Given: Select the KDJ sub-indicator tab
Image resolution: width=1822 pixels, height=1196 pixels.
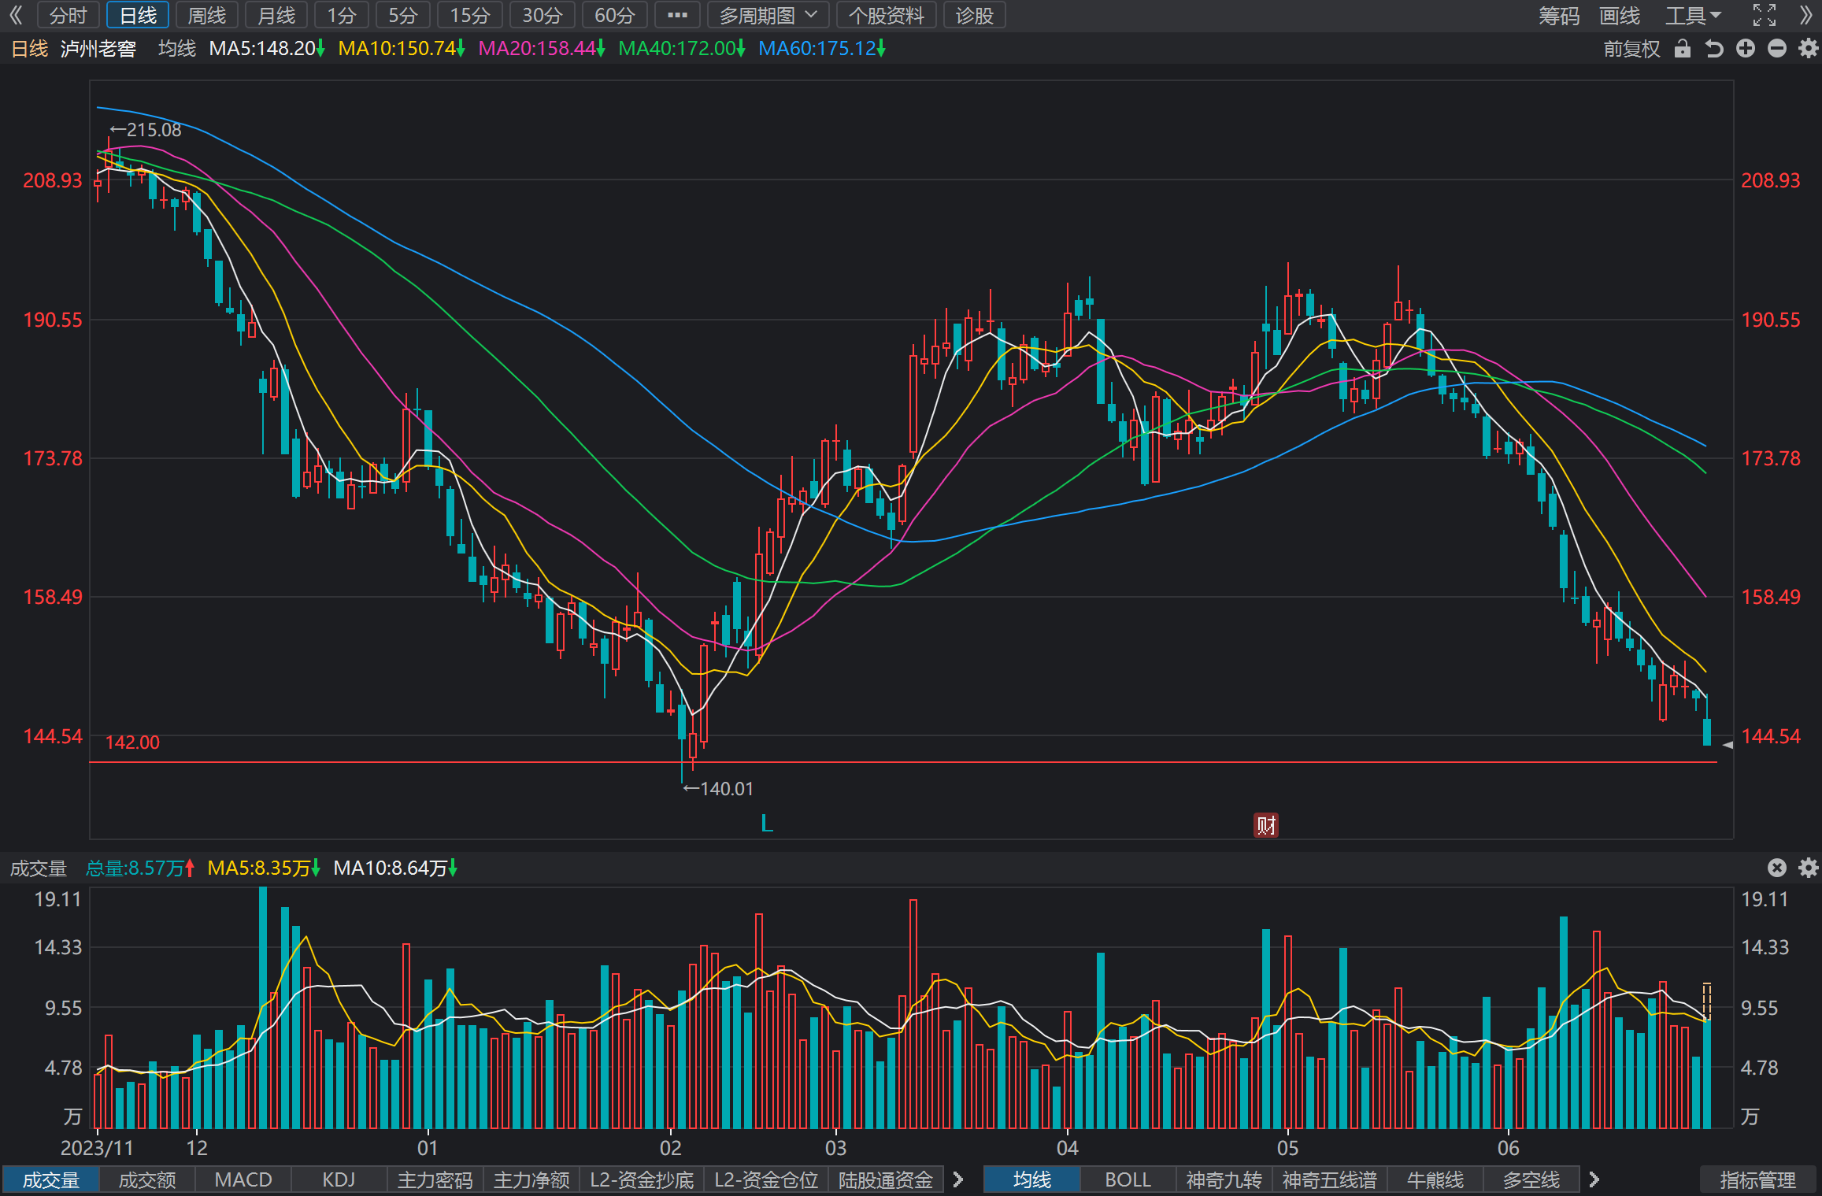Looking at the screenshot, I should [339, 1179].
